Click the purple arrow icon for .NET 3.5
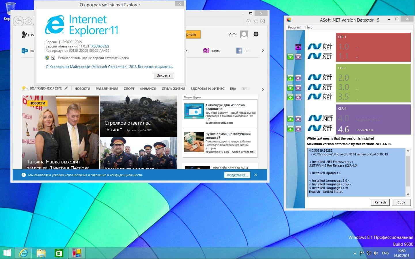The image size is (415, 259). point(298,97)
